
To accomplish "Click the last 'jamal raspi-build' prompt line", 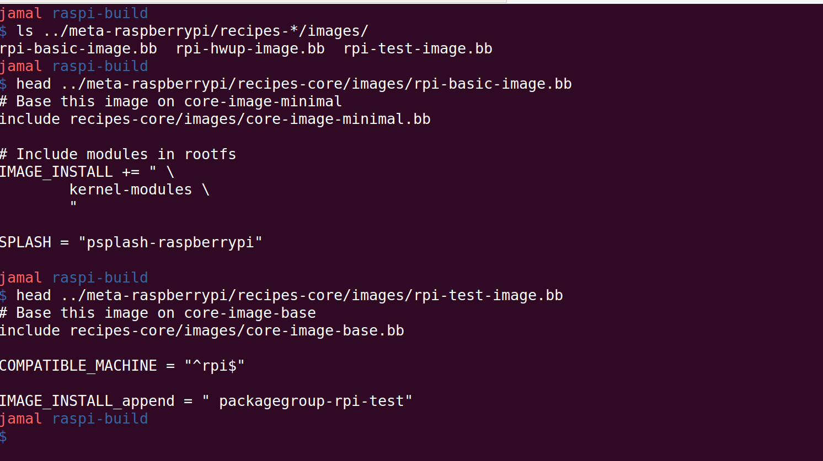I will click(x=74, y=419).
